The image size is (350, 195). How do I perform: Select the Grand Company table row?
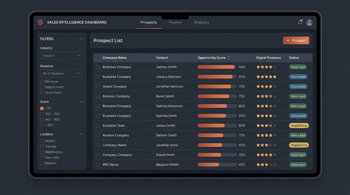(x=203, y=87)
